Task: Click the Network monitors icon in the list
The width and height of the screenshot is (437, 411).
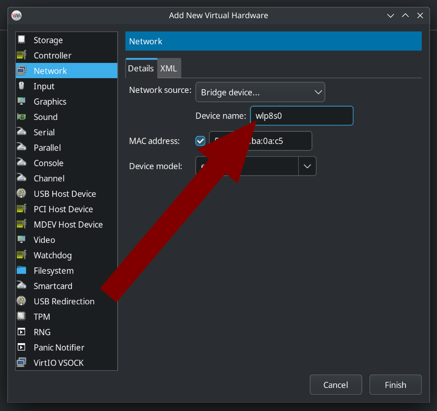Action: [22, 70]
